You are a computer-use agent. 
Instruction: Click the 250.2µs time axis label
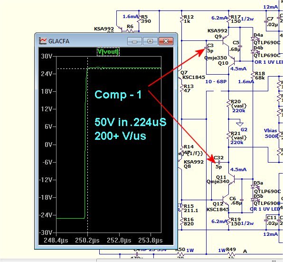(87, 240)
